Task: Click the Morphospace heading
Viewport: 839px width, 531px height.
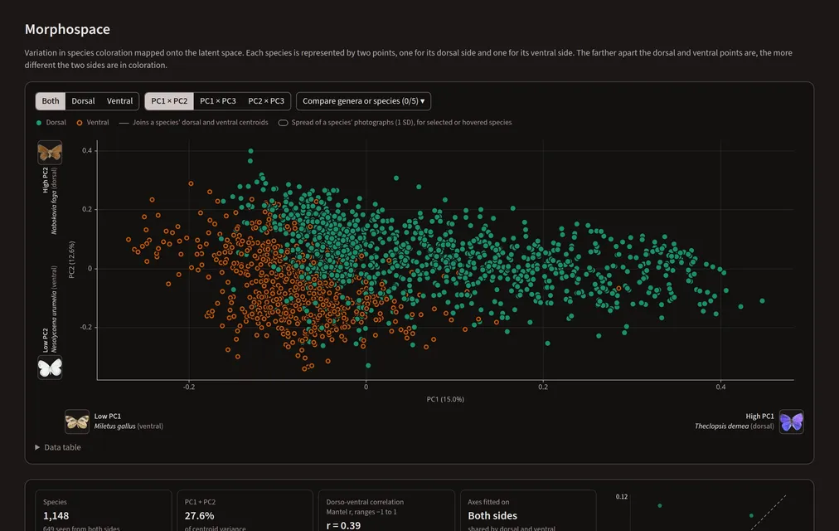Action: point(67,29)
